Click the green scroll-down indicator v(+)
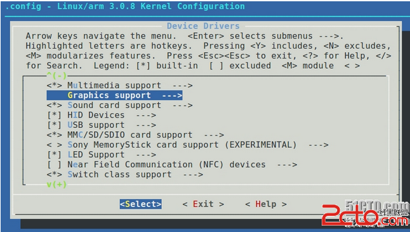This screenshot has height=232, width=410. tap(57, 184)
